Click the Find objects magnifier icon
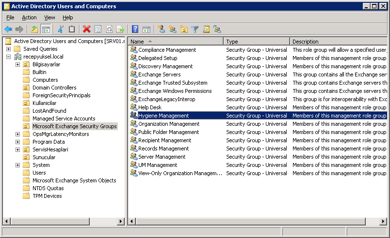Screen dimensions: 390x238 tap(206, 30)
